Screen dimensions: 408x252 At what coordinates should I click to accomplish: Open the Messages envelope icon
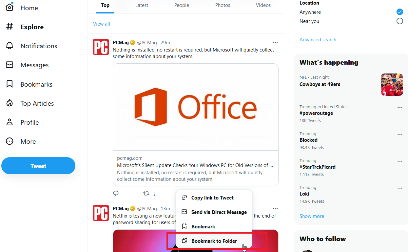tap(9, 65)
